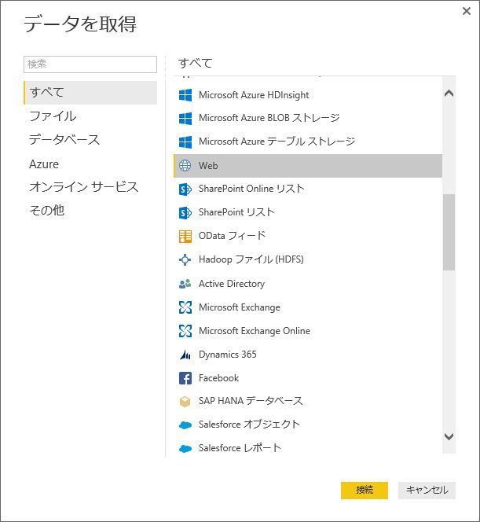480x522 pixels.
Task: Select Salesforce オブジェクト text
Action: [x=250, y=425]
